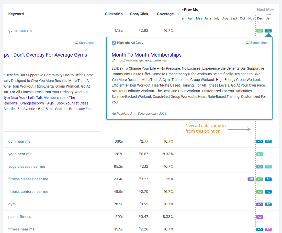Open the yoga classes near me keyword
Viewport: 282px width, 233px height.
27,166
